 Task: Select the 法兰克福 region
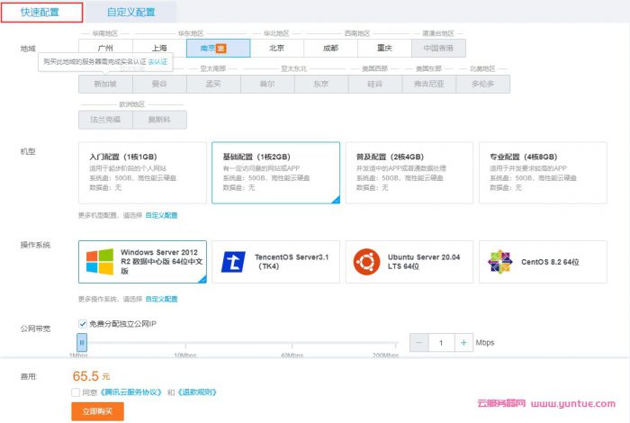click(x=105, y=120)
